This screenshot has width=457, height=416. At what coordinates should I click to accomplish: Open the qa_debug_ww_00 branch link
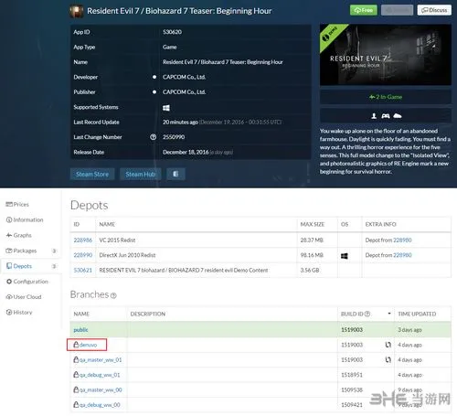click(100, 405)
